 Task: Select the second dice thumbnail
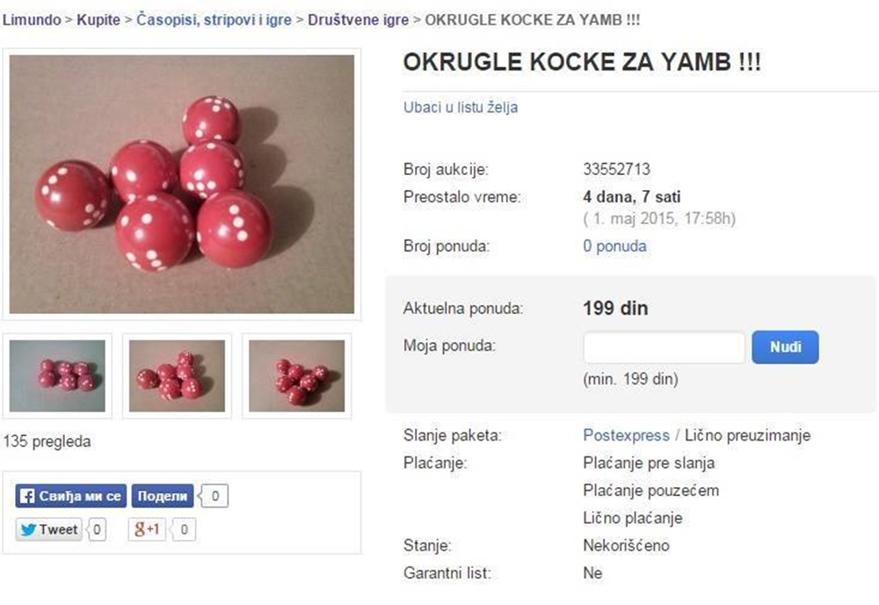pos(178,375)
